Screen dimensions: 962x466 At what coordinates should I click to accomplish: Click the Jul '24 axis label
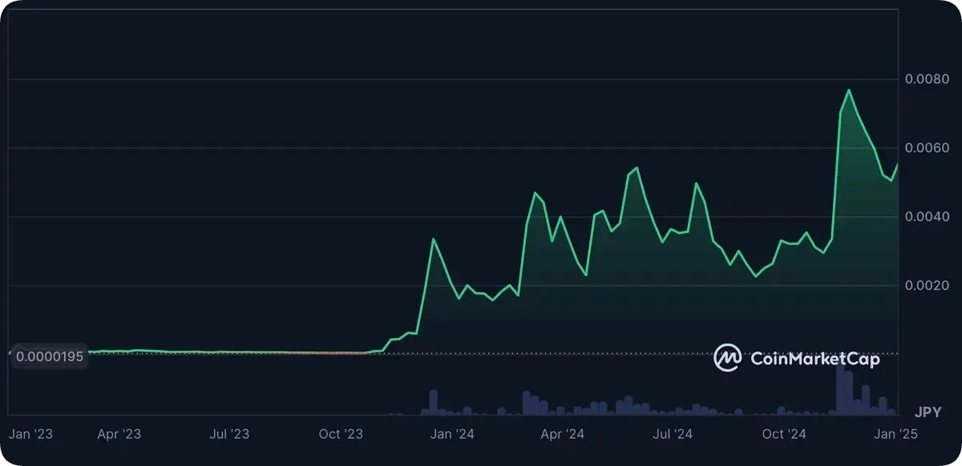[673, 434]
